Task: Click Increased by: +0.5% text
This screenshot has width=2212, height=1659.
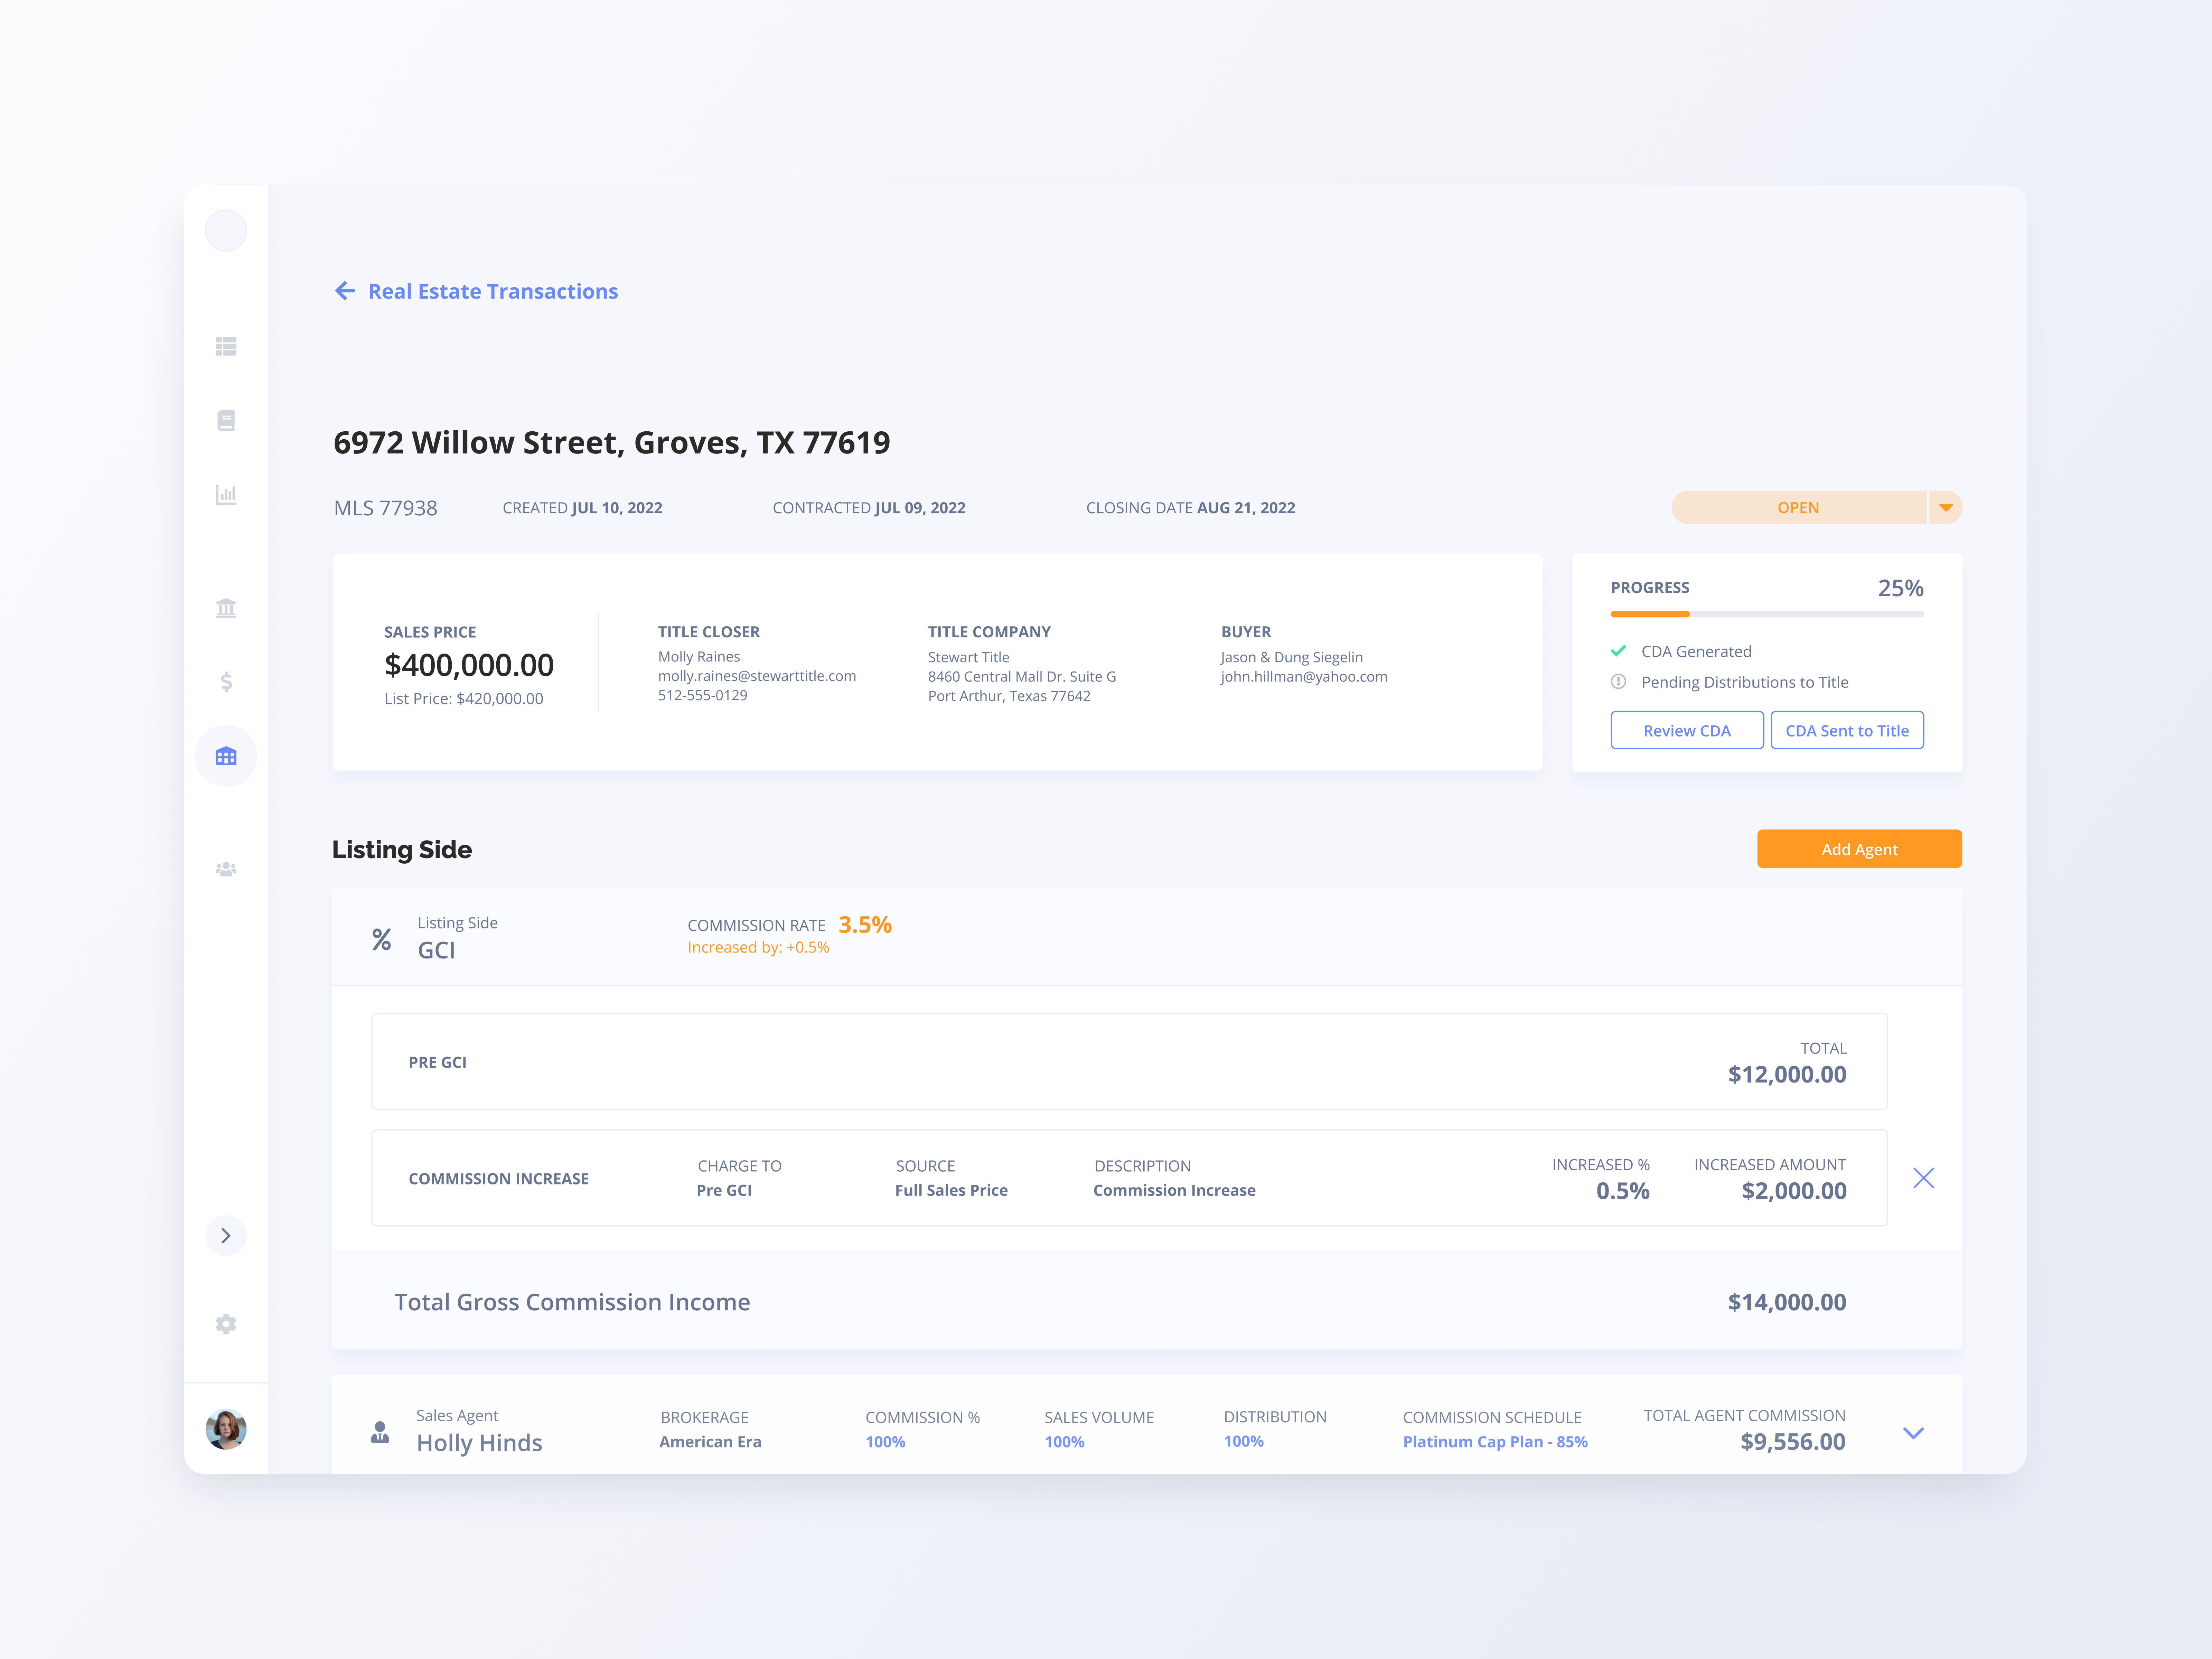Action: (758, 947)
